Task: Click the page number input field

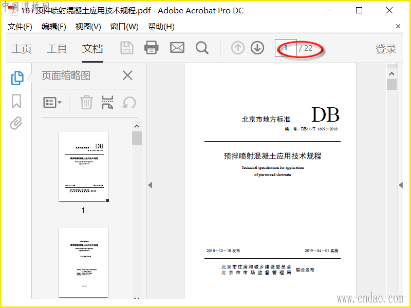Action: pyautogui.click(x=286, y=48)
